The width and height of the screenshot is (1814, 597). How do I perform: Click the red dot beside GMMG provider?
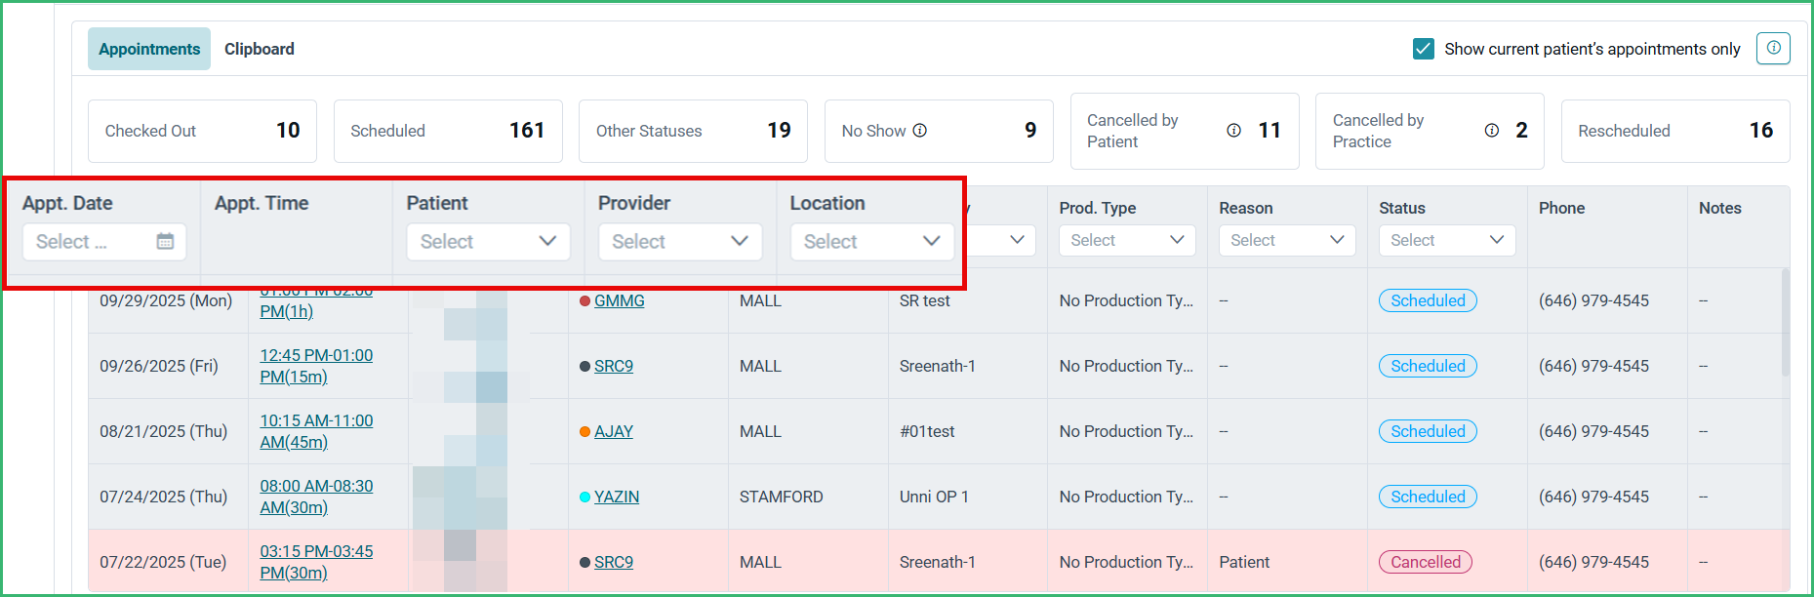pos(585,300)
